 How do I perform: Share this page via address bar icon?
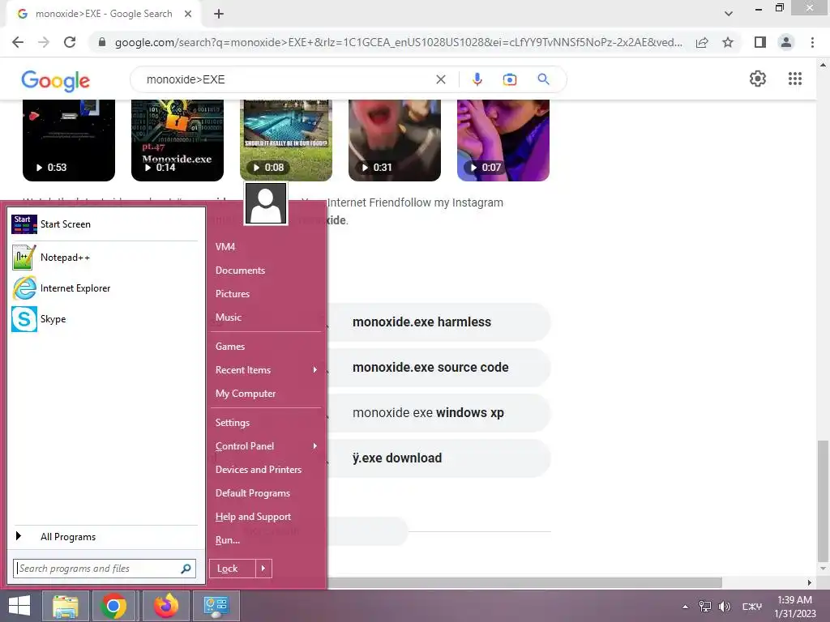tap(702, 42)
